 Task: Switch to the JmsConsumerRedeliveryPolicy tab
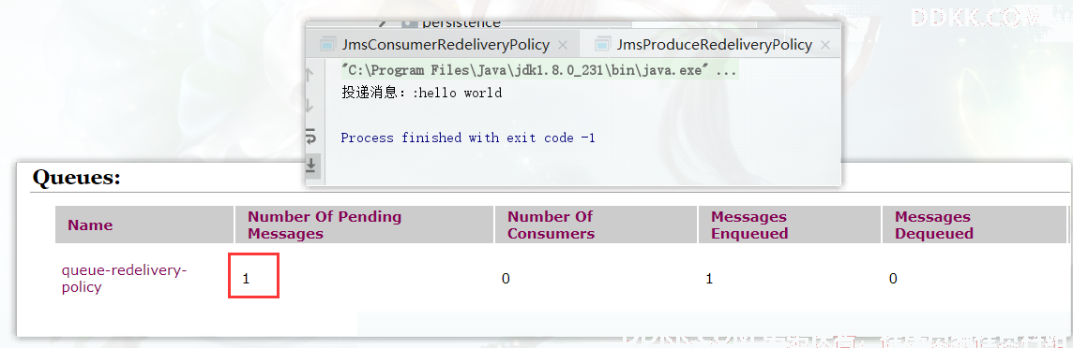(x=446, y=45)
